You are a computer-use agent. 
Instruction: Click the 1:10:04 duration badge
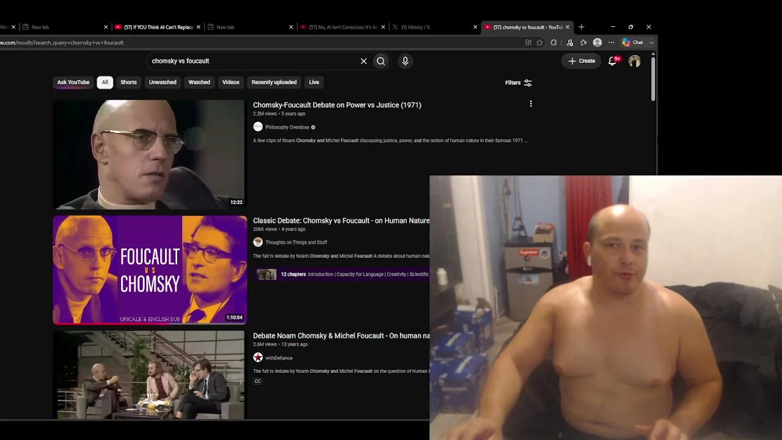pos(235,317)
